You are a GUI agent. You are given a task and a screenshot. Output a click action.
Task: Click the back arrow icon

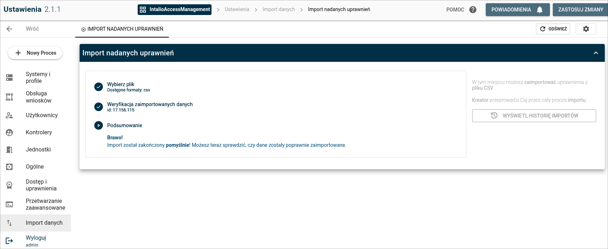pyautogui.click(x=10, y=29)
